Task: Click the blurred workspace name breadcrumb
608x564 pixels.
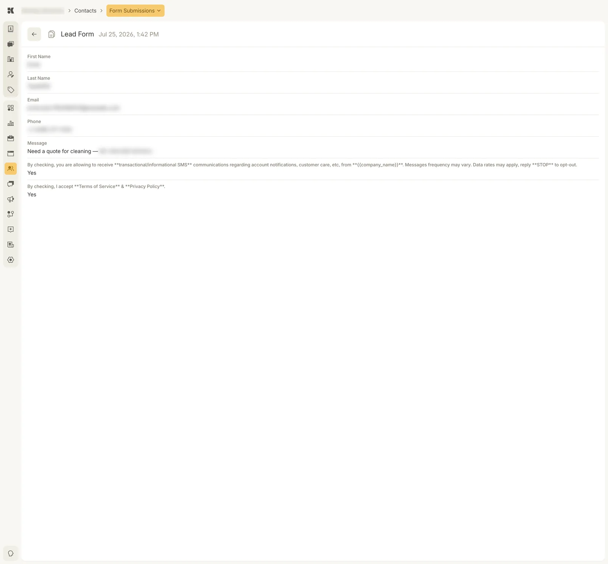Action: click(43, 11)
